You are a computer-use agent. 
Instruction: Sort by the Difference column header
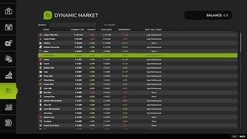point(124,30)
